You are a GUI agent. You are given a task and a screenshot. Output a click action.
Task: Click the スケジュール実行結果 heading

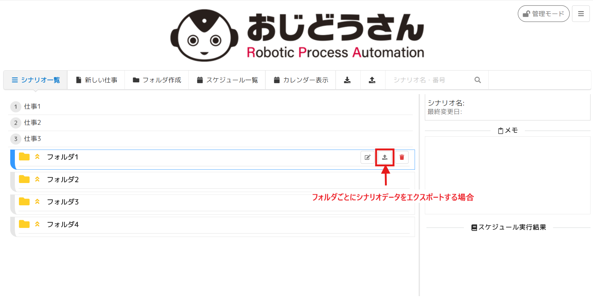point(508,227)
